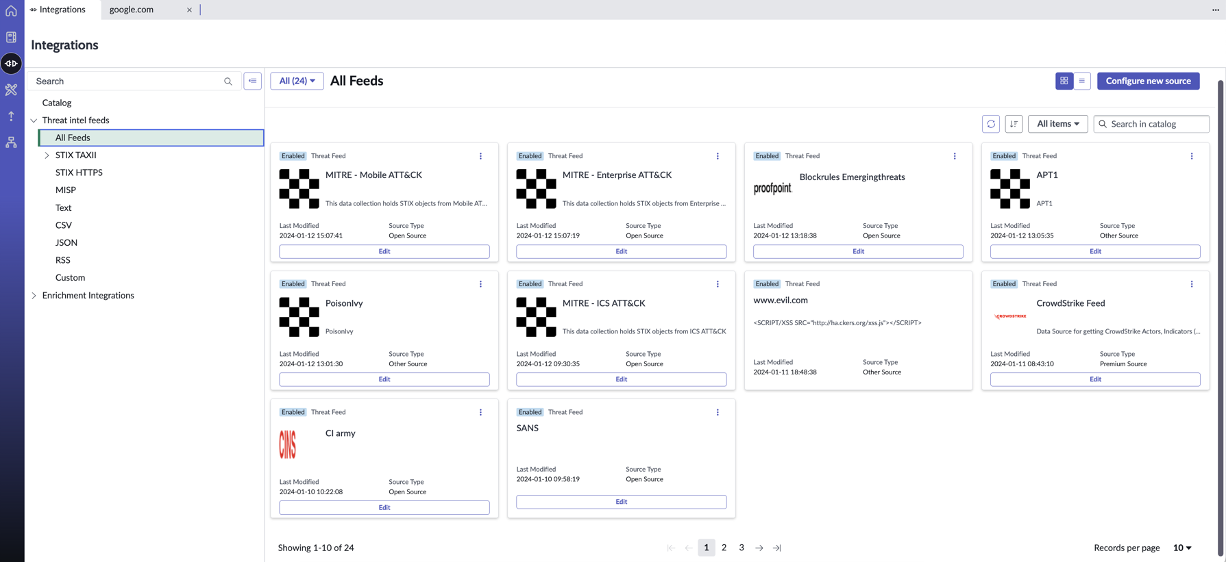Viewport: 1226px width, 562px height.
Task: Edit the APT1 feed
Action: point(1095,251)
